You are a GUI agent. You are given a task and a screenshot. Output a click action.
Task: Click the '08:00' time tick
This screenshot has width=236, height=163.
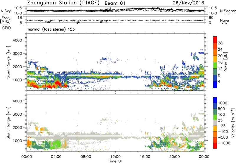86,157
